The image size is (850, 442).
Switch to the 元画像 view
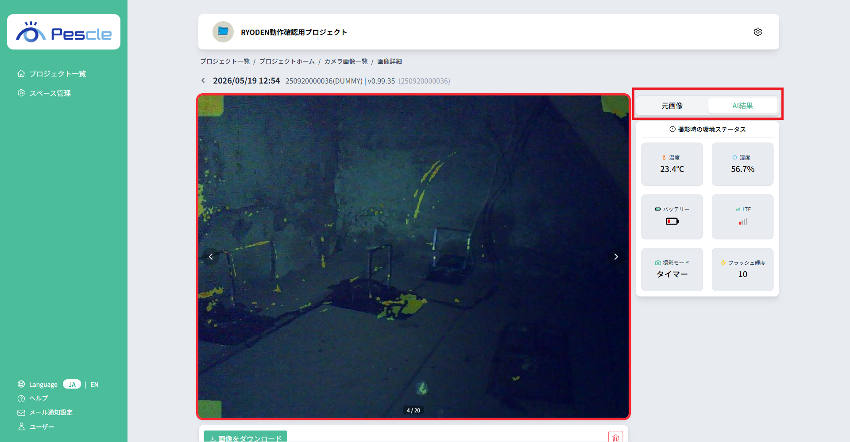672,106
